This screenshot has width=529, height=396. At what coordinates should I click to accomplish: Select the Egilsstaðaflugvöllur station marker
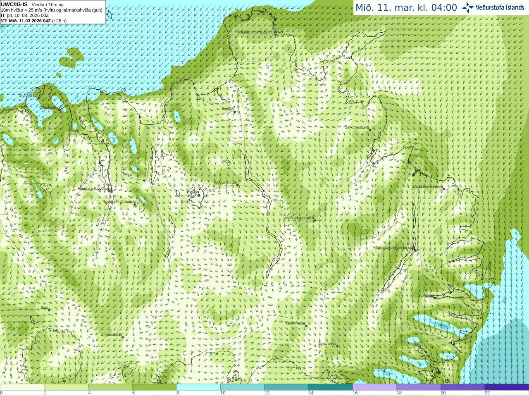[x=415, y=250]
